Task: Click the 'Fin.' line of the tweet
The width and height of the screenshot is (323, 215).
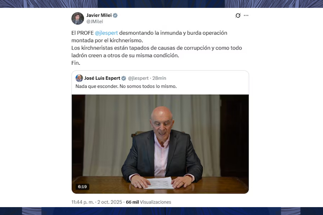Action: coord(76,63)
